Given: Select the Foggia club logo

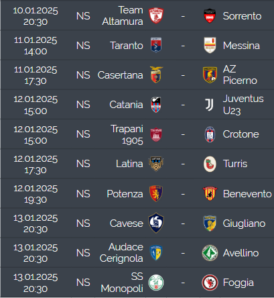Looking at the screenshot, I should point(210,283).
